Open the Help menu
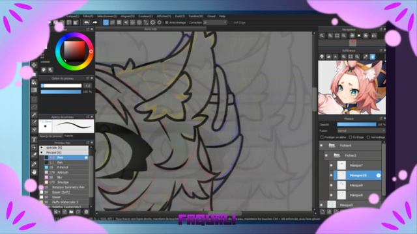 coord(222,16)
